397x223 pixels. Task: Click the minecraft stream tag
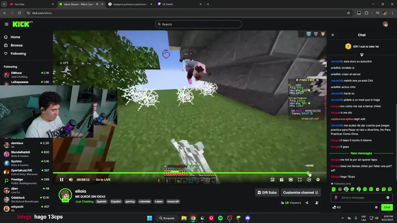(173, 201)
